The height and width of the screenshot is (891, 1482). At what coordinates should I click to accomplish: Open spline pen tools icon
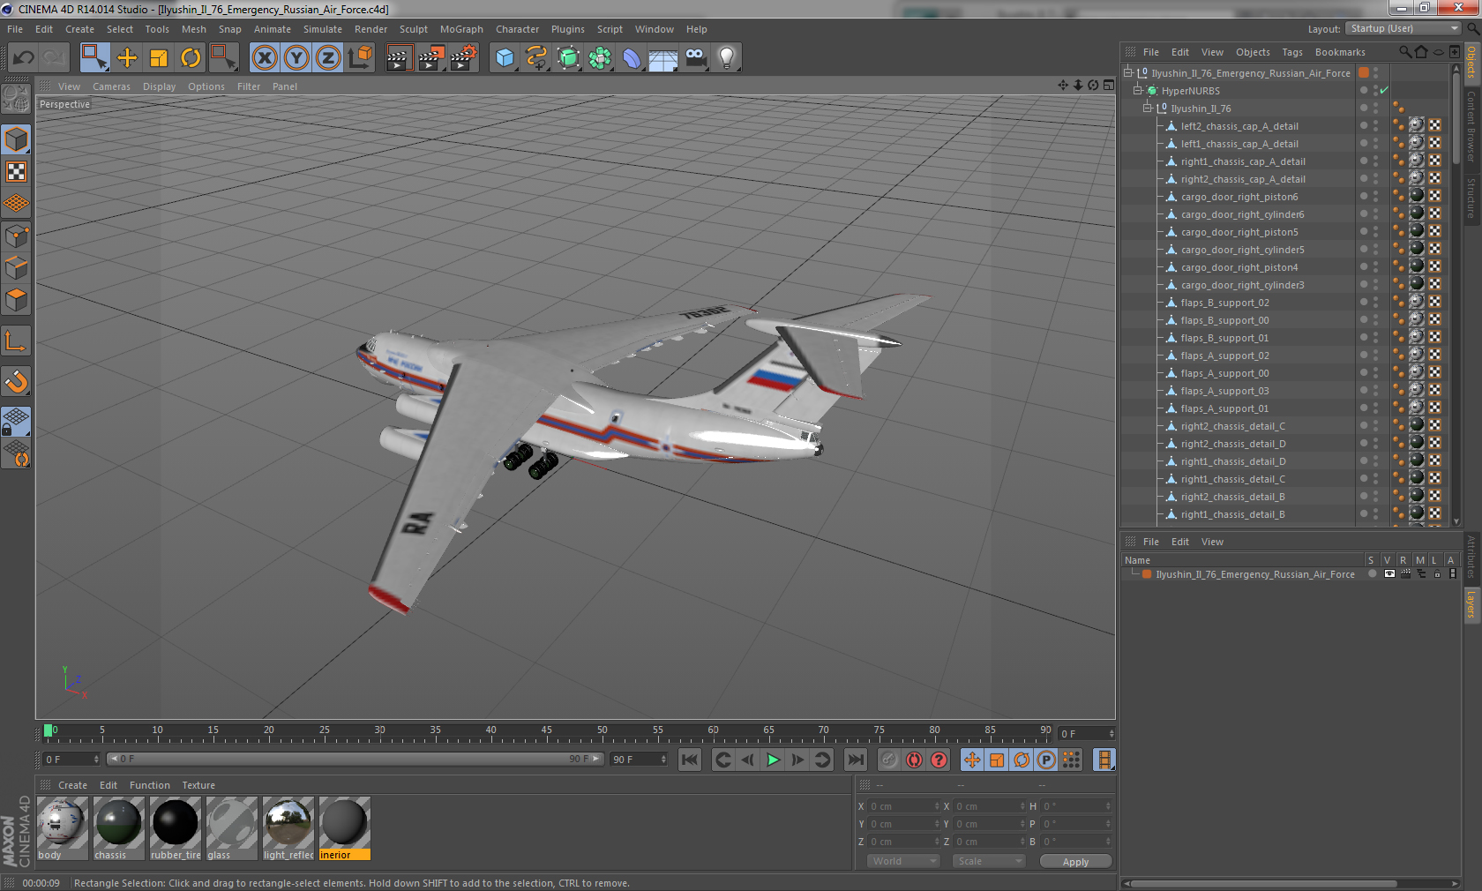tap(536, 58)
